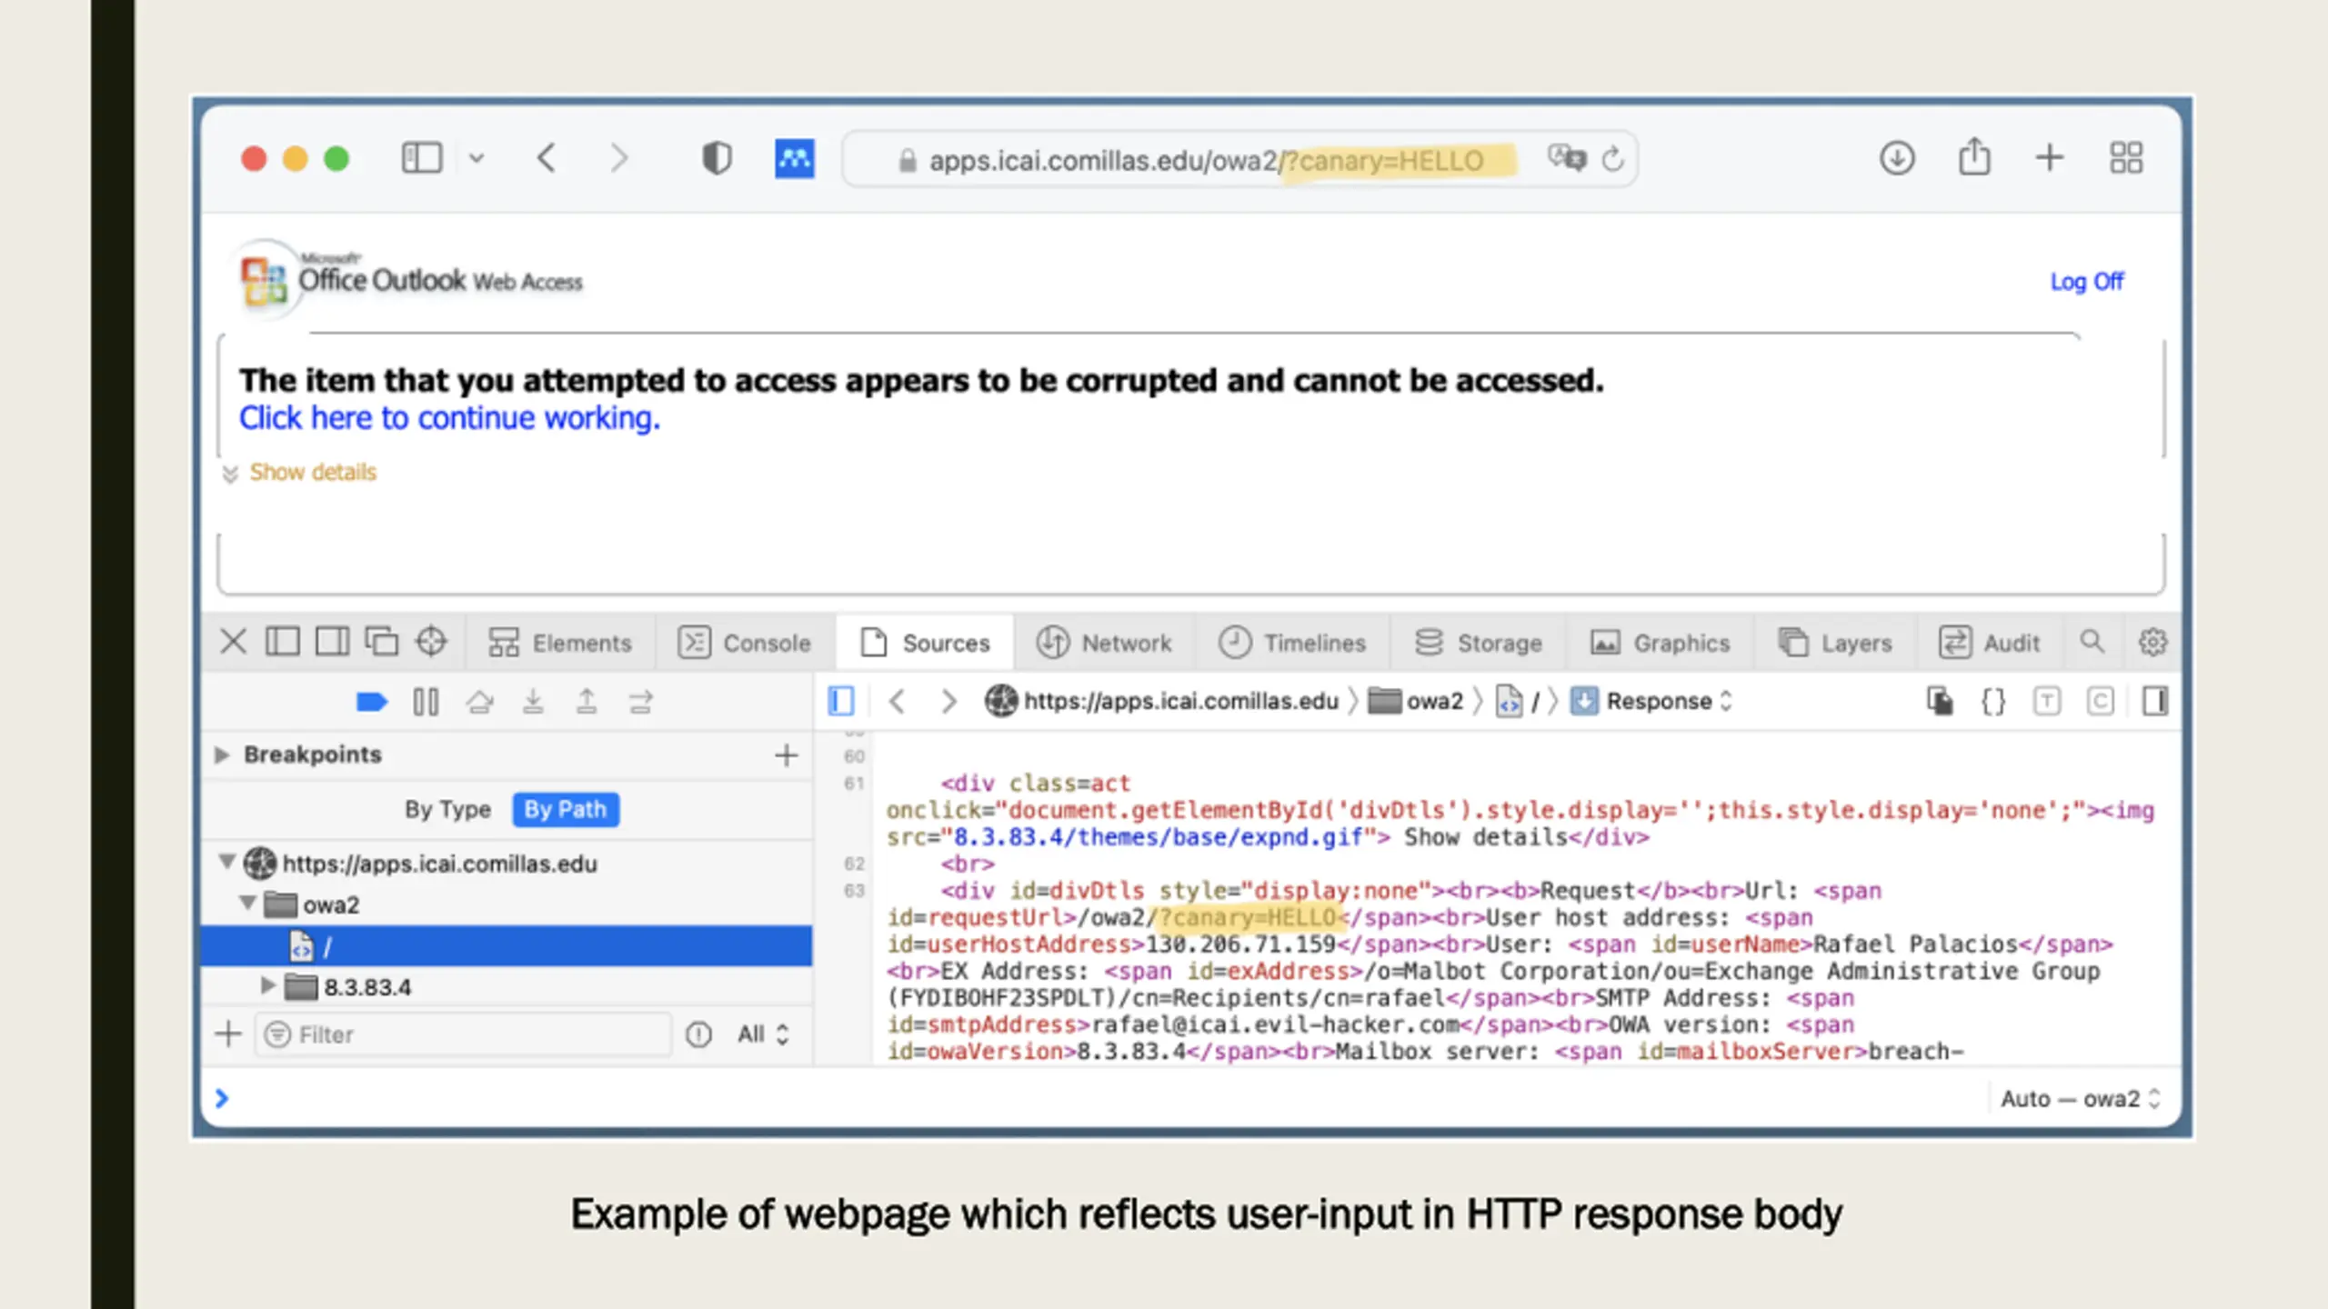Expand the 8.3.83.4 folder

point(267,985)
